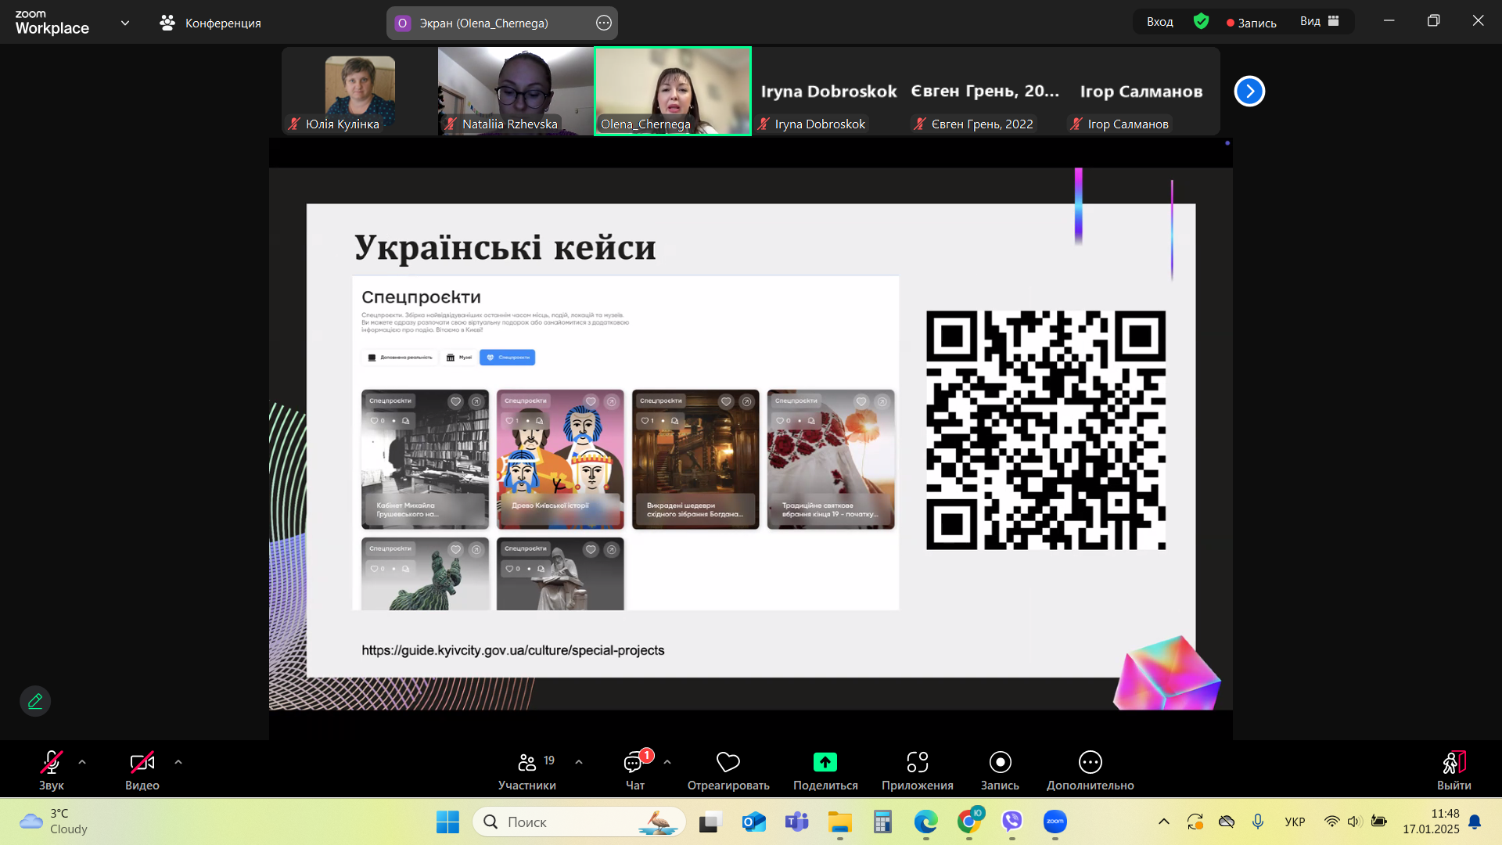The height and width of the screenshot is (845, 1502).
Task: Expand participants options arrow
Action: click(x=579, y=762)
